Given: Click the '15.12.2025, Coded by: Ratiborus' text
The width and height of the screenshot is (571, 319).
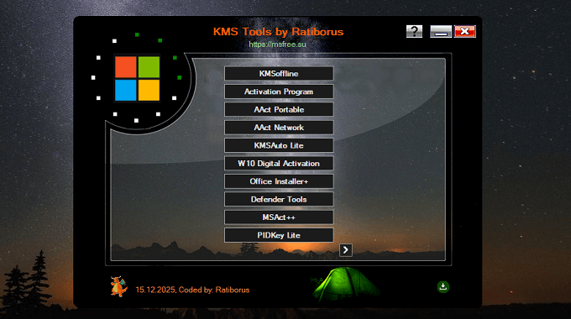Looking at the screenshot, I should tap(192, 290).
